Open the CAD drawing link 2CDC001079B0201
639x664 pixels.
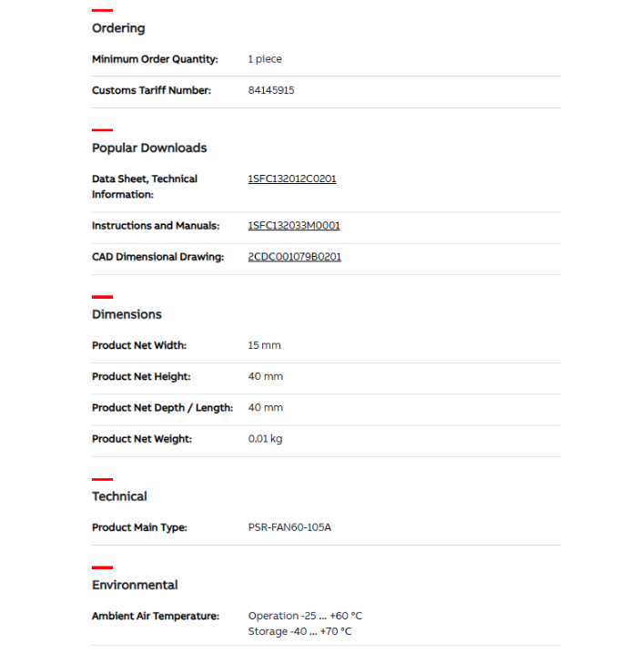pos(294,257)
